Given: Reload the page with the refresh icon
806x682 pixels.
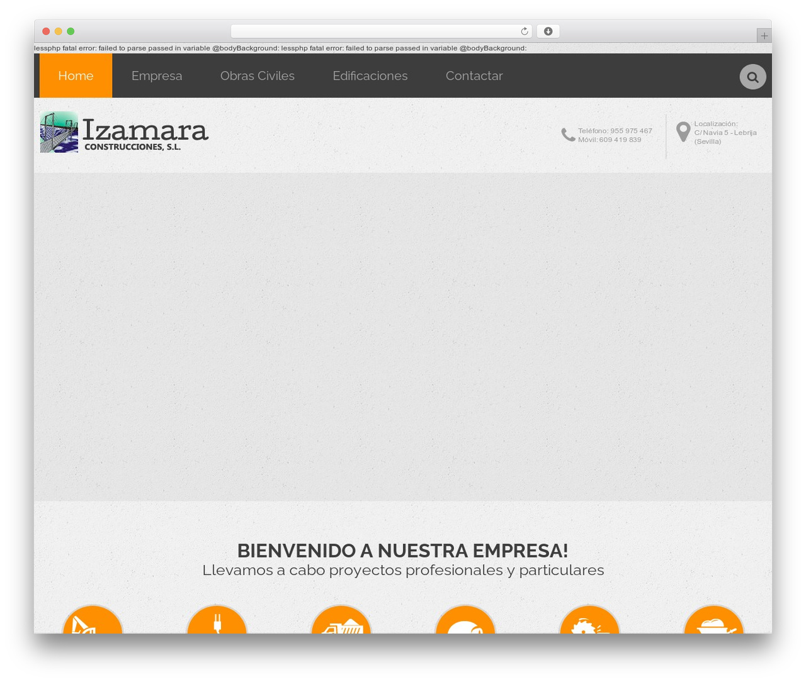Looking at the screenshot, I should click(x=524, y=31).
